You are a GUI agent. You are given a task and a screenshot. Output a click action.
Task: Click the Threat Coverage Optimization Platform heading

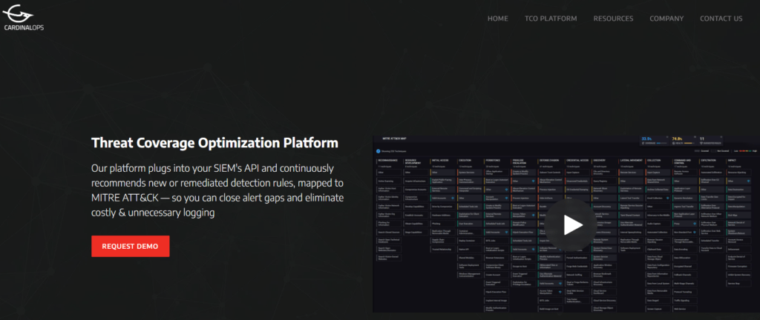pyautogui.click(x=214, y=143)
